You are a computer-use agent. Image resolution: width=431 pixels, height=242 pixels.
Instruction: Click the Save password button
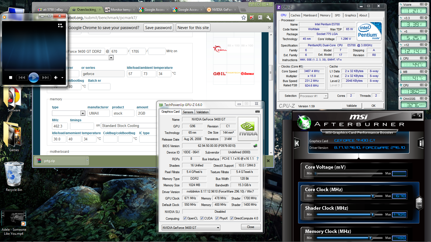(x=158, y=27)
